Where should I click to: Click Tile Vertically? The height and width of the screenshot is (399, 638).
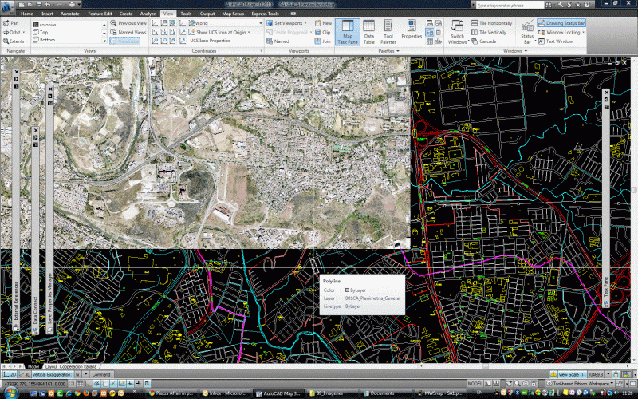(489, 32)
